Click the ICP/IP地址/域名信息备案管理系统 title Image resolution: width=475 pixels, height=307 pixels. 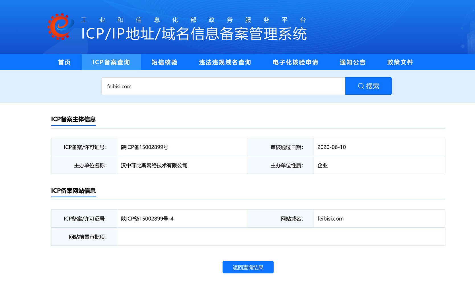click(x=194, y=34)
